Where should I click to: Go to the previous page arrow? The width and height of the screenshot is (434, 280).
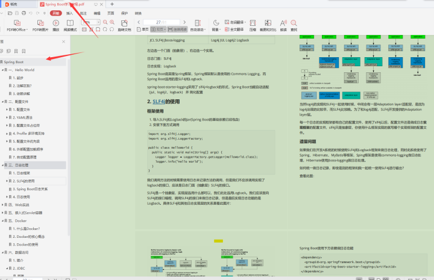[x=139, y=22]
